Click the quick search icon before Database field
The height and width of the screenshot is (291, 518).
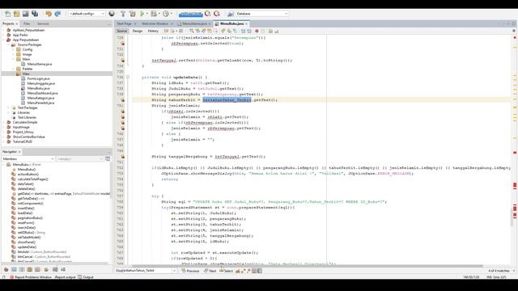pos(231,14)
